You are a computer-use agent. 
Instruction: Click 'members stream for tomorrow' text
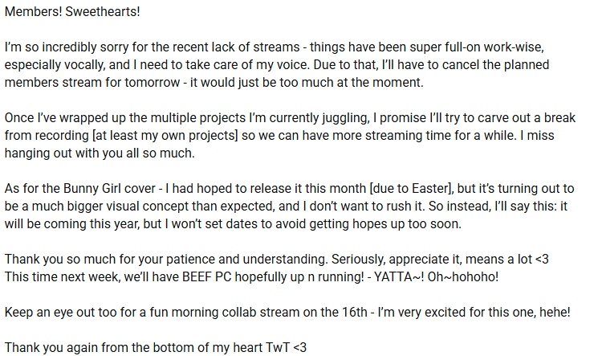[x=92, y=83]
